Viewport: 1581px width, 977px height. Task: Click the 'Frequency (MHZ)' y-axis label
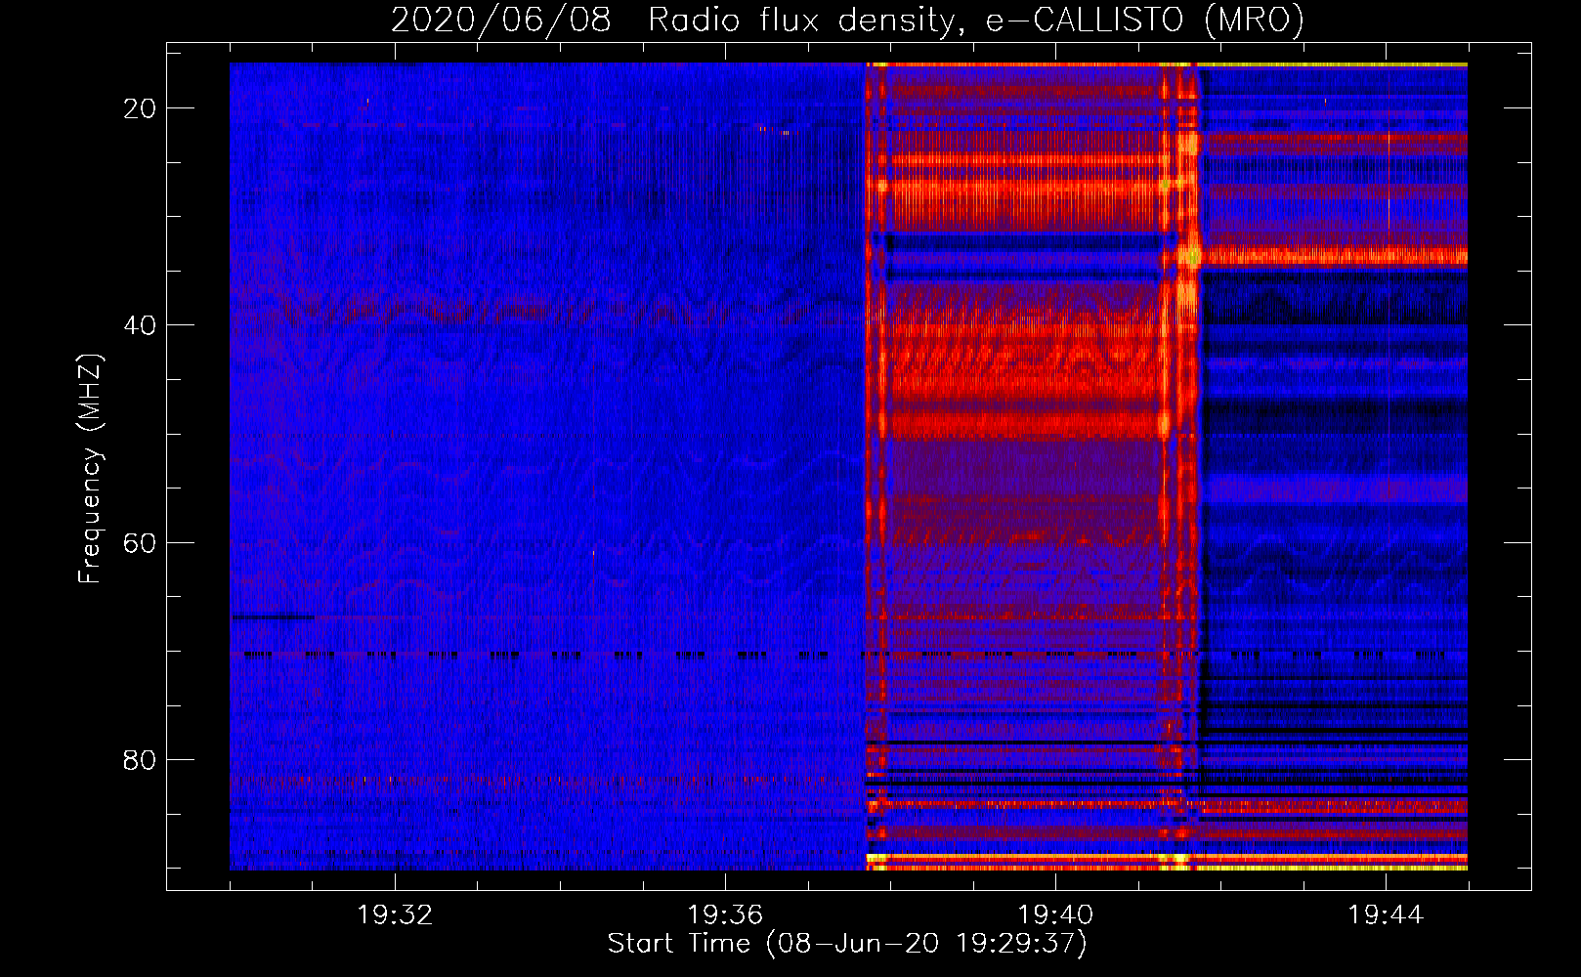click(x=90, y=469)
